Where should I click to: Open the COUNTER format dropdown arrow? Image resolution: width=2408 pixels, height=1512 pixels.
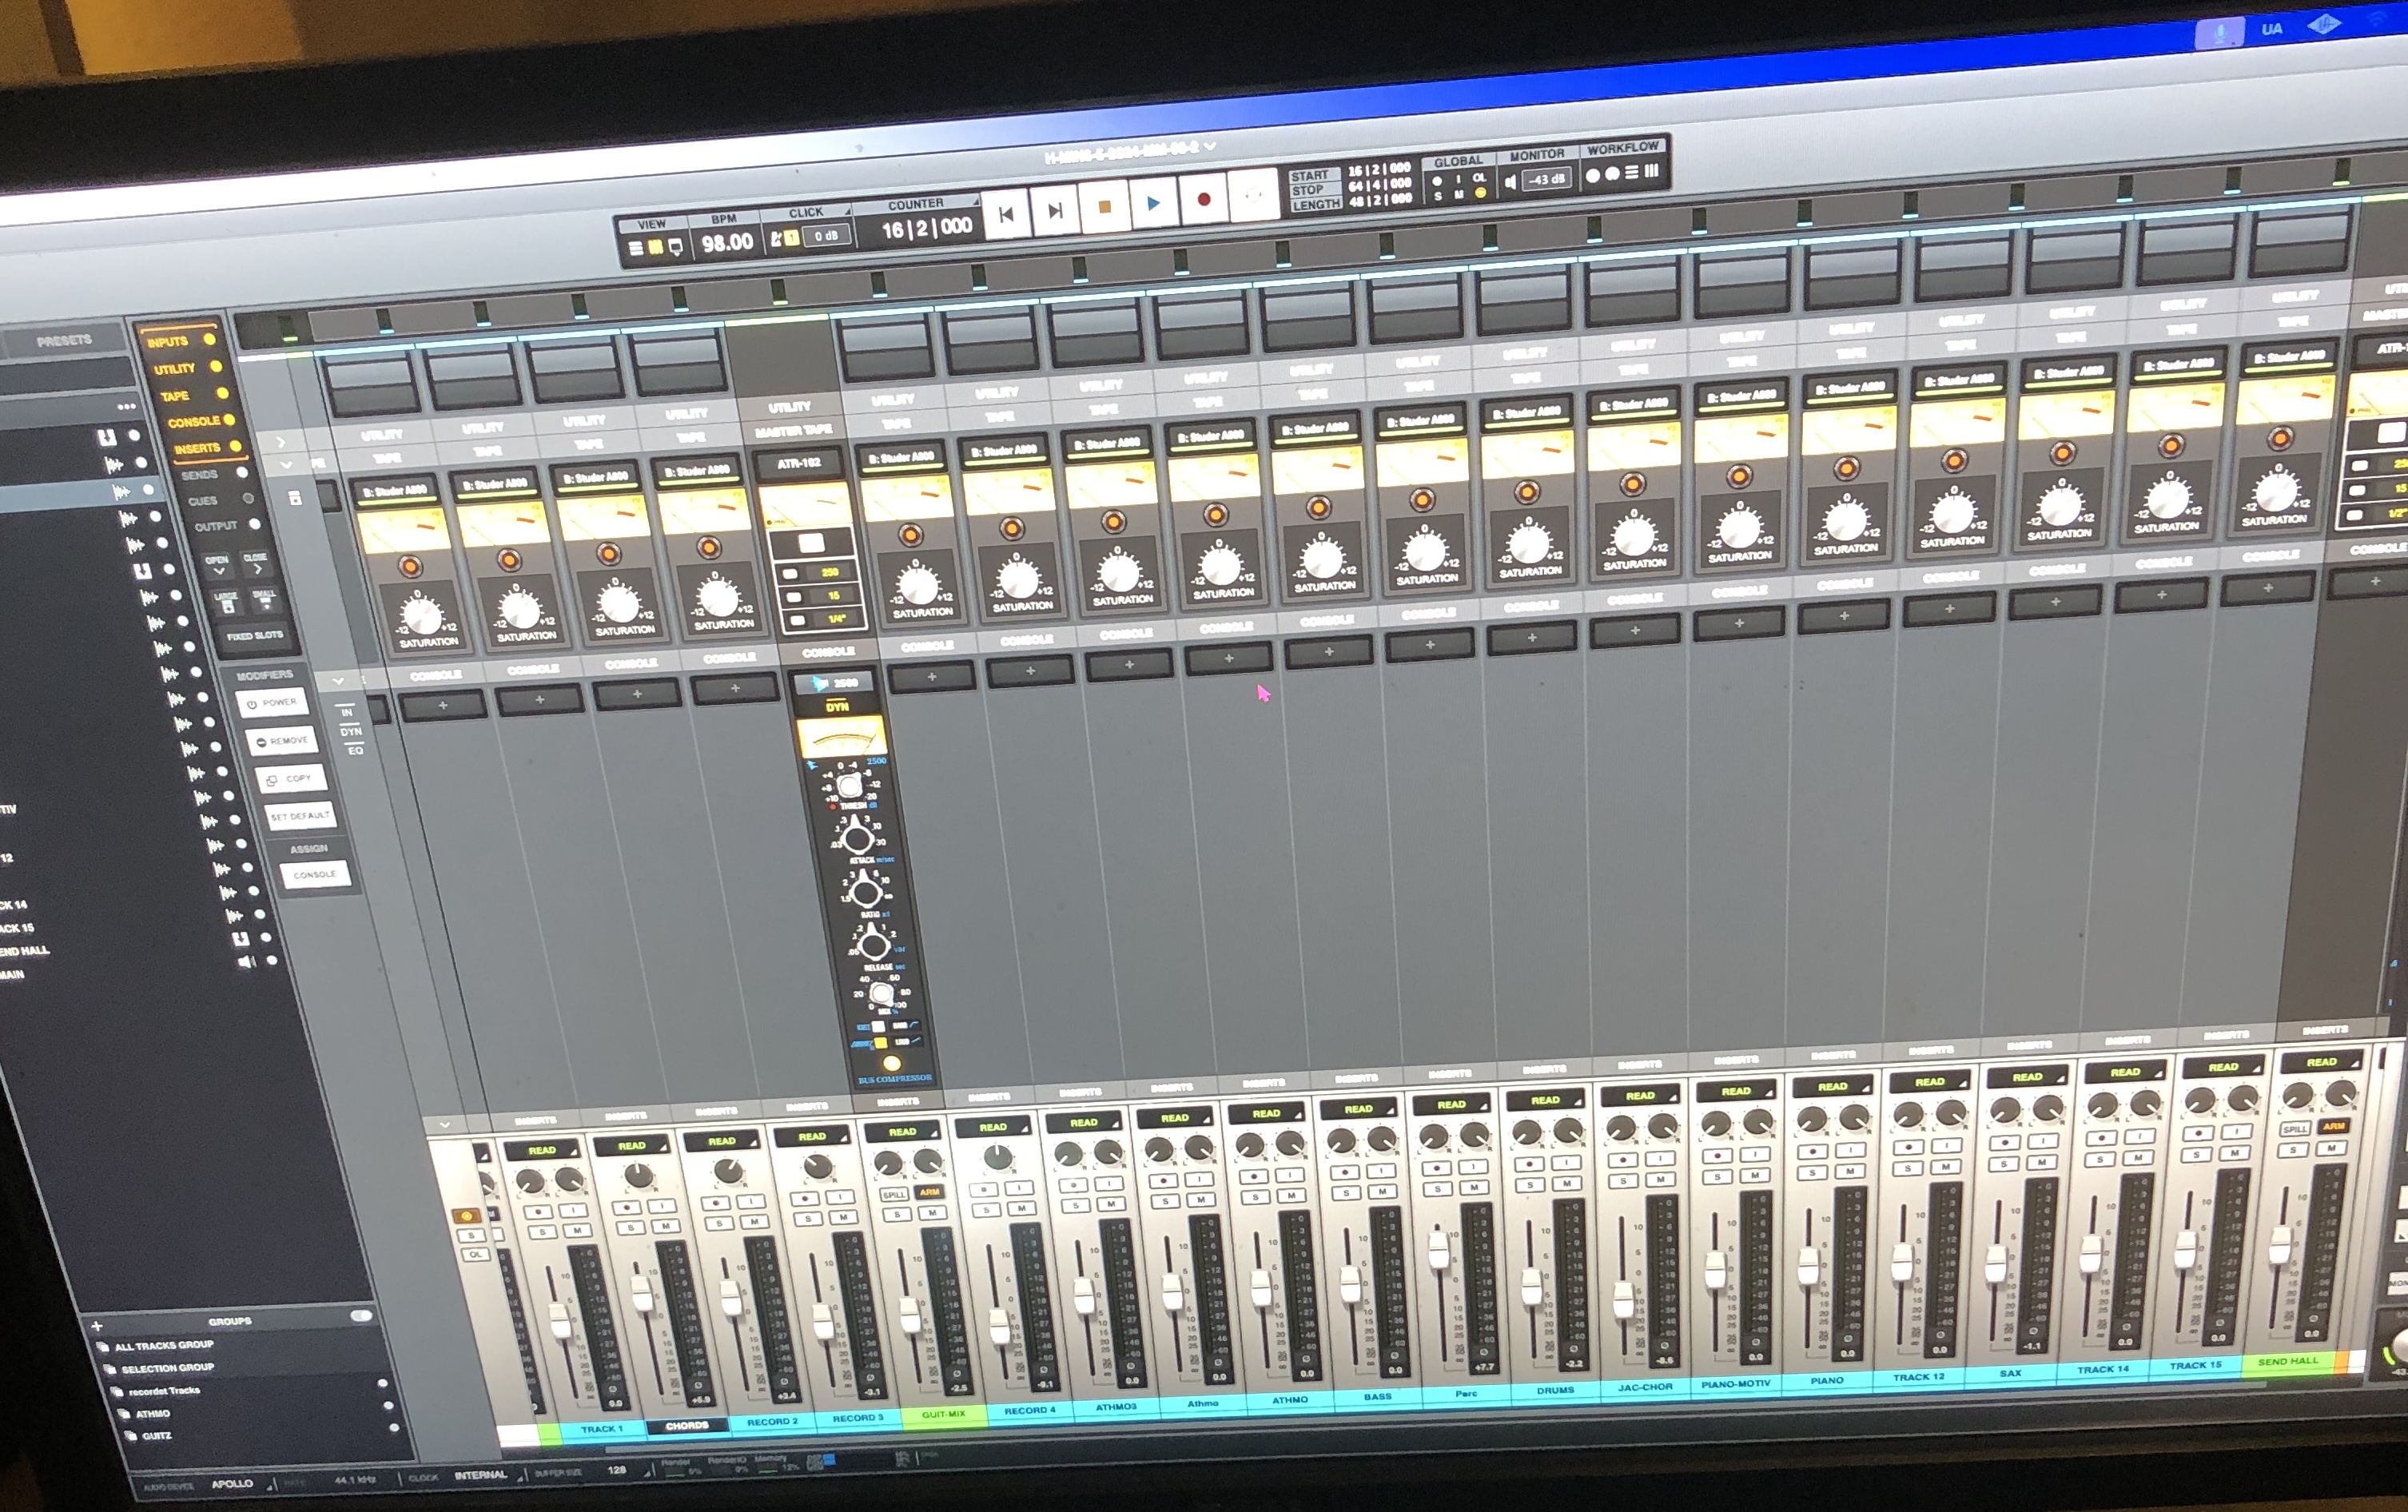(976, 202)
